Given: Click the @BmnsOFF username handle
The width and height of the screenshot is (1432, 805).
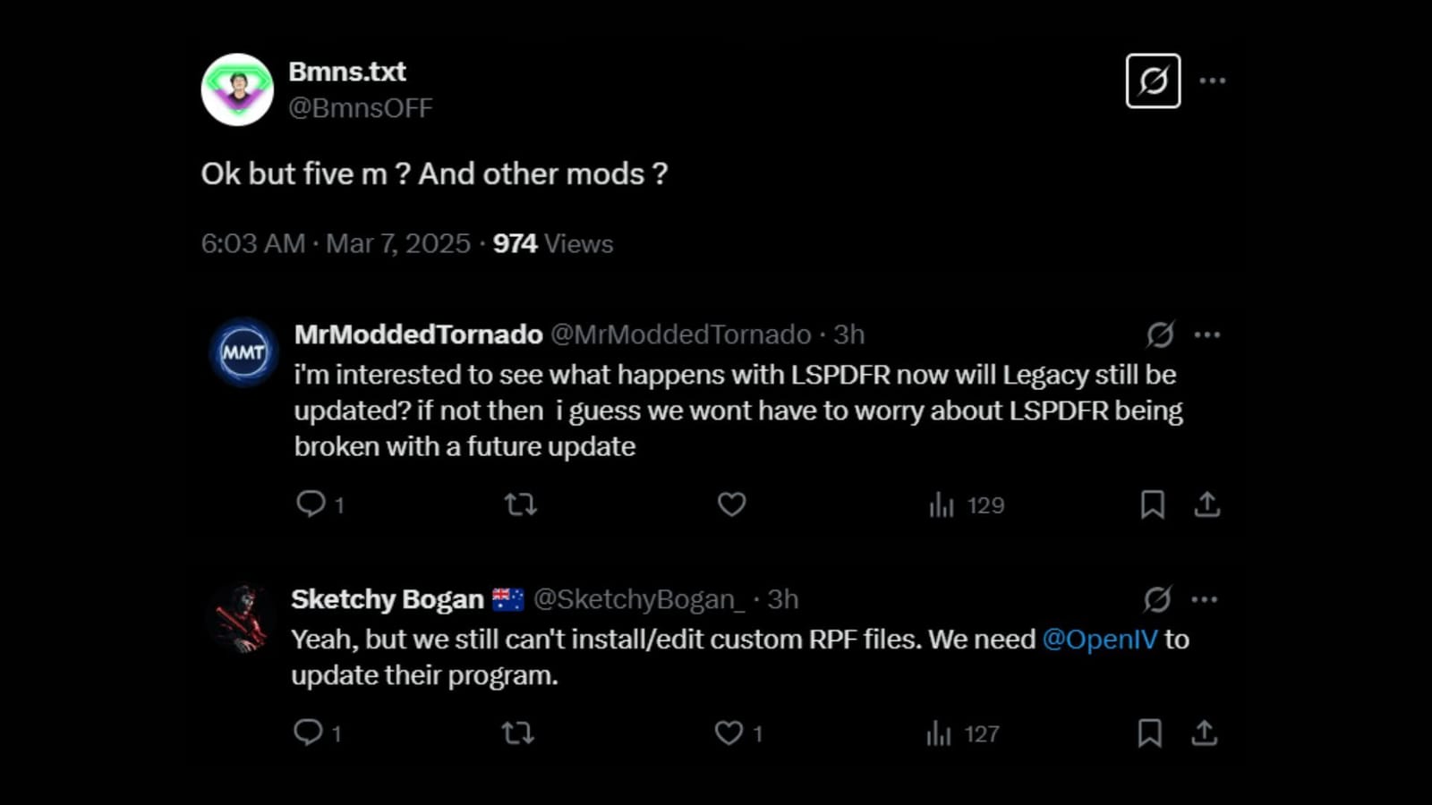Looking at the screenshot, I should 362,107.
